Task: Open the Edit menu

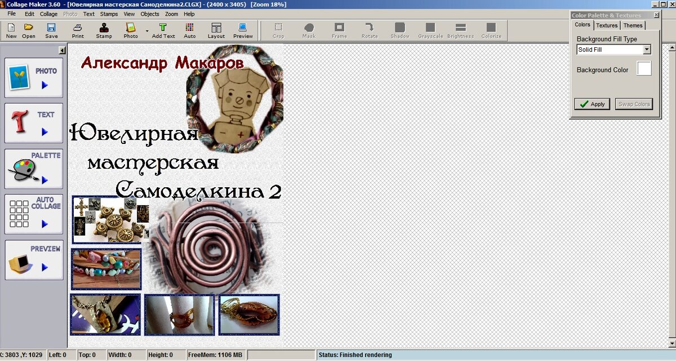Action: [x=29, y=13]
